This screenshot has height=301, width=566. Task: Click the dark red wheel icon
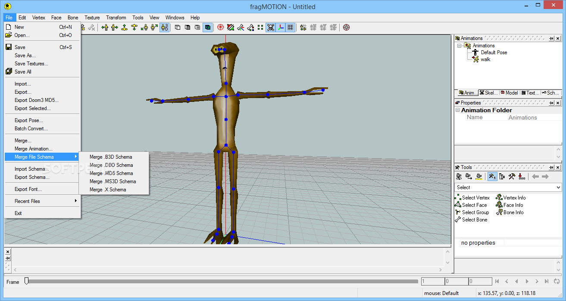(x=346, y=27)
